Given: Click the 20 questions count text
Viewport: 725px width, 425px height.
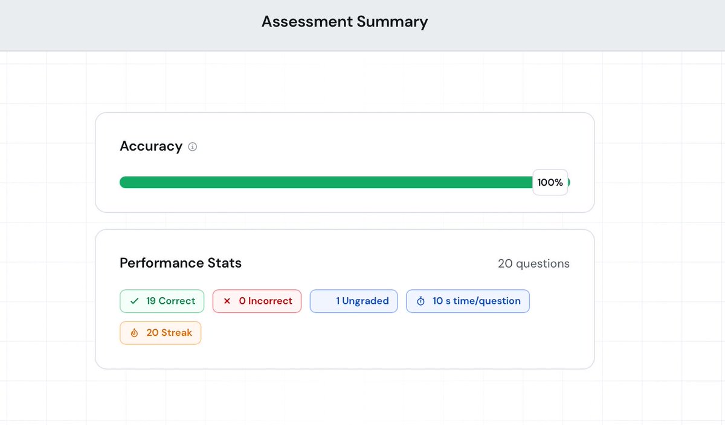Looking at the screenshot, I should [533, 263].
